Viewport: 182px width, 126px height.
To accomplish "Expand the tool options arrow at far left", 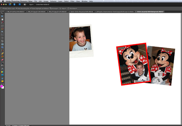I will tap(1, 8).
